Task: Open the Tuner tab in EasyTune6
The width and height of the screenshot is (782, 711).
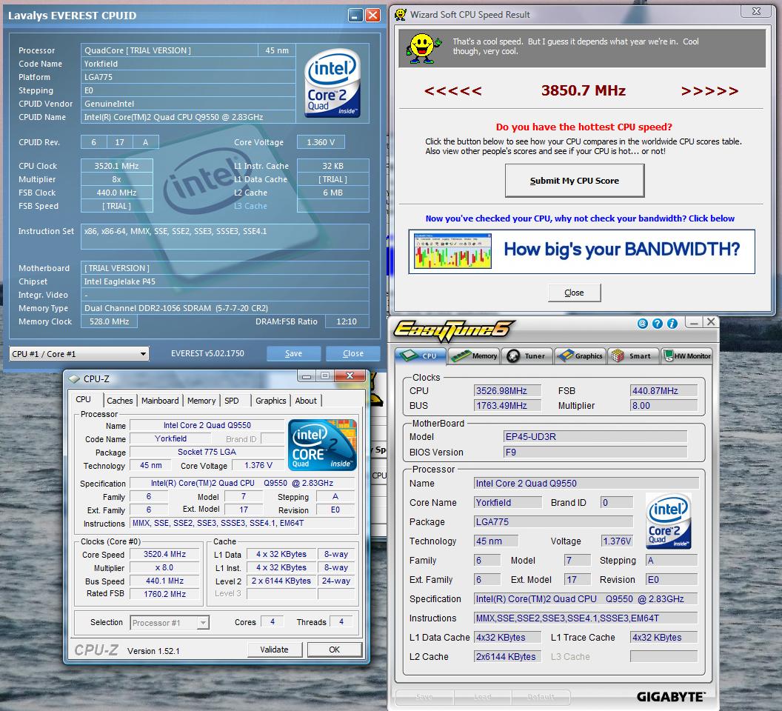Action: (x=527, y=355)
